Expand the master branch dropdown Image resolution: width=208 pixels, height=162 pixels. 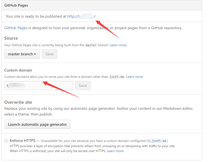point(22,54)
